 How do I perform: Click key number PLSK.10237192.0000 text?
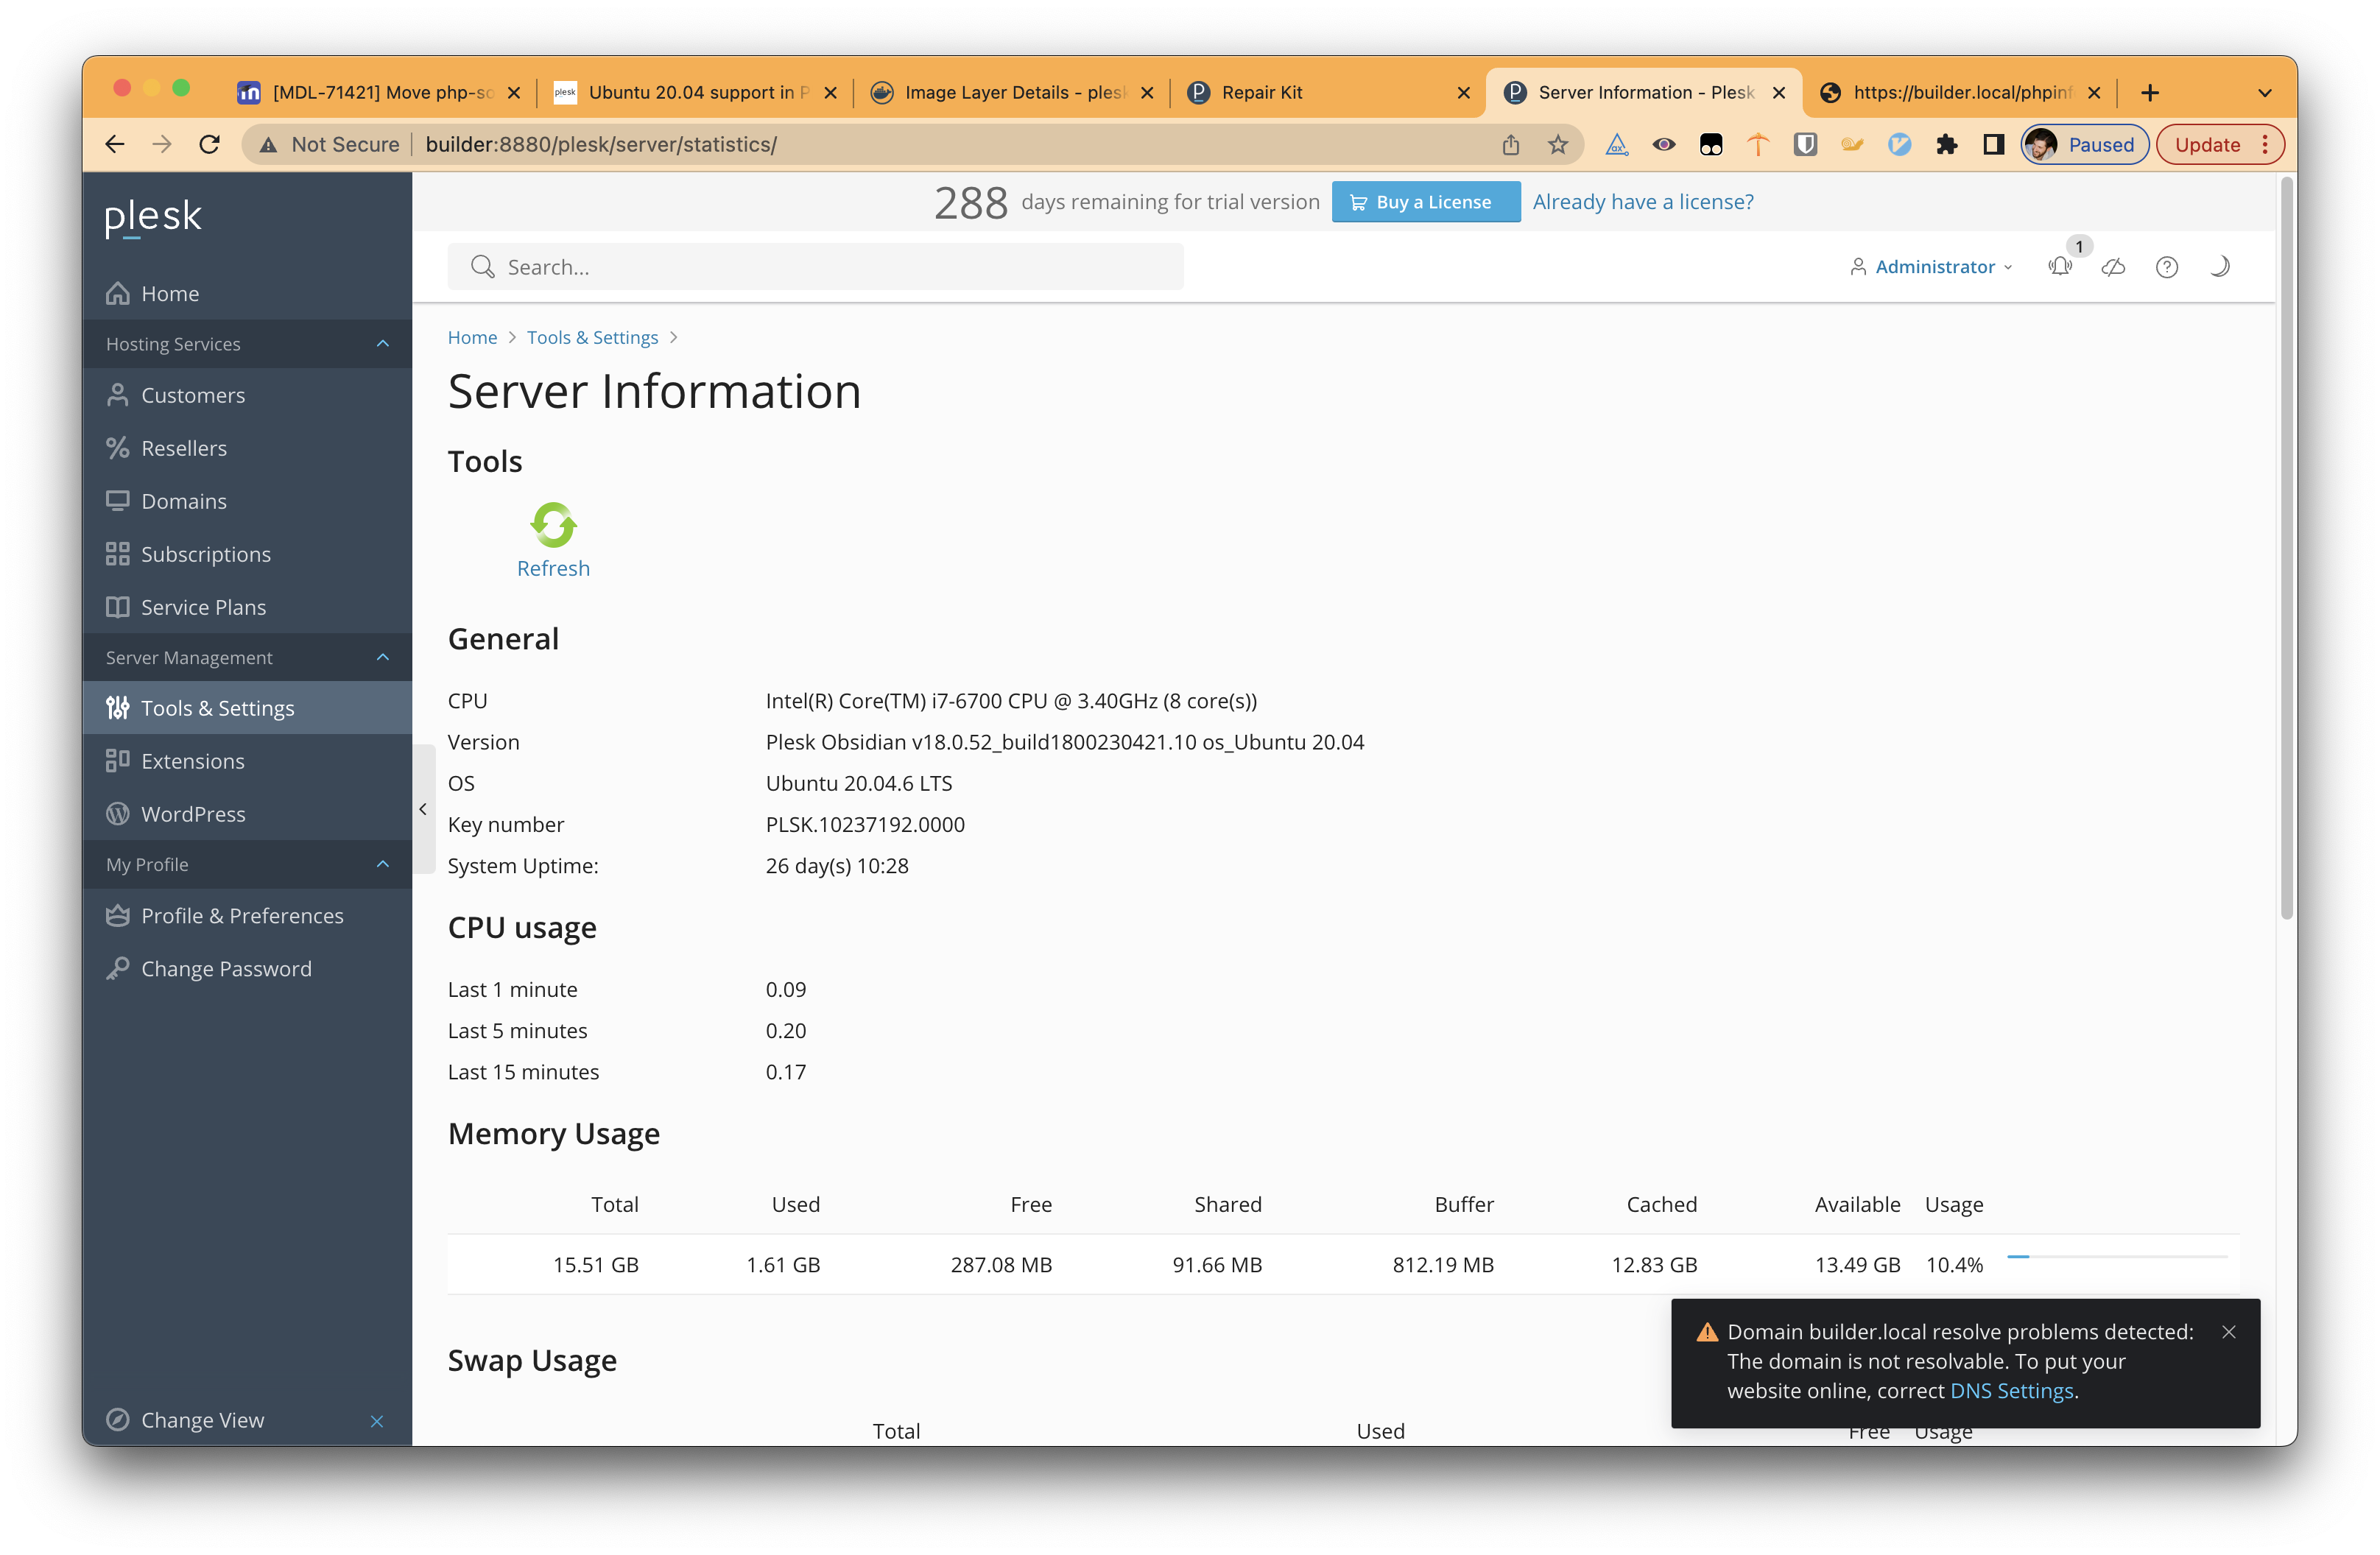(x=865, y=825)
